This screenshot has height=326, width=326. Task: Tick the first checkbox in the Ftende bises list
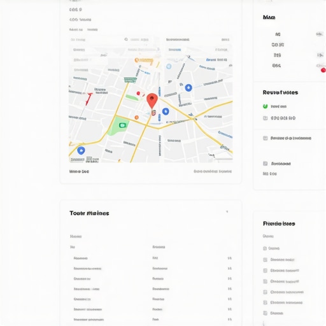(x=265, y=248)
